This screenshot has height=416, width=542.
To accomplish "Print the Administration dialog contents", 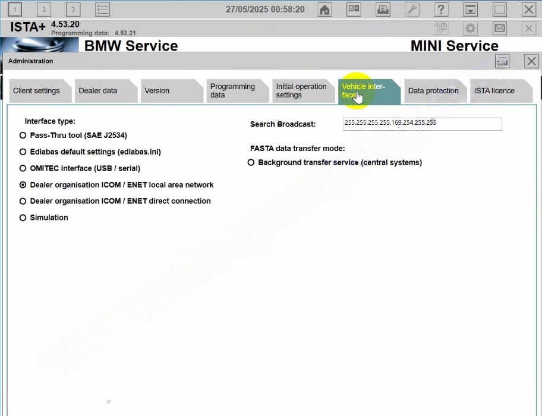I will point(502,61).
